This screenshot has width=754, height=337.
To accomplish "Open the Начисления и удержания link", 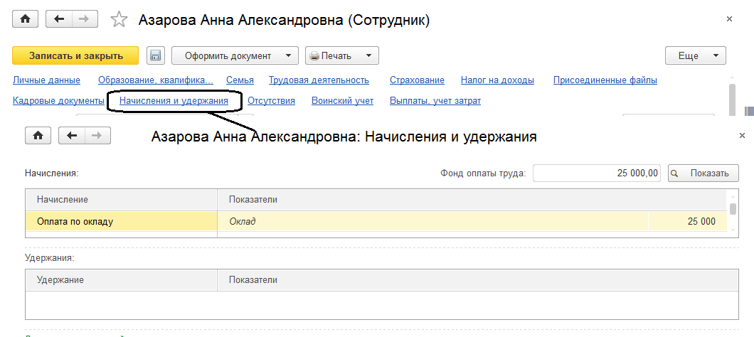I will pyautogui.click(x=174, y=101).
